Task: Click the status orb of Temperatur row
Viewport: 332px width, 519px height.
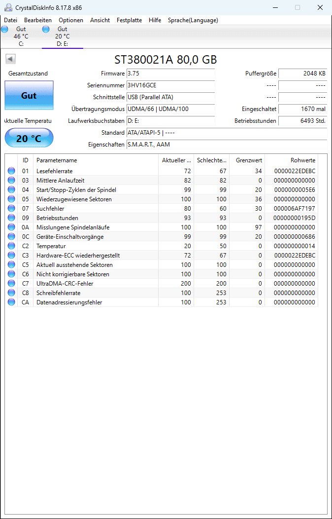Action: tap(11, 246)
